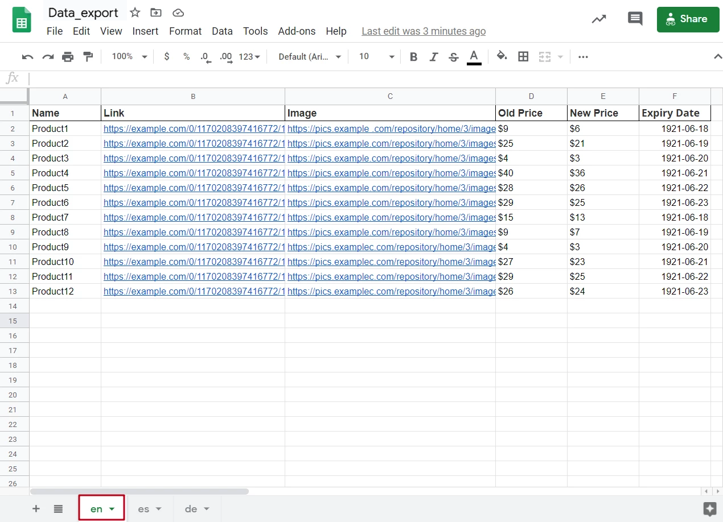723x522 pixels.
Task: Click into the formula bar
Action: pyautogui.click(x=376, y=78)
